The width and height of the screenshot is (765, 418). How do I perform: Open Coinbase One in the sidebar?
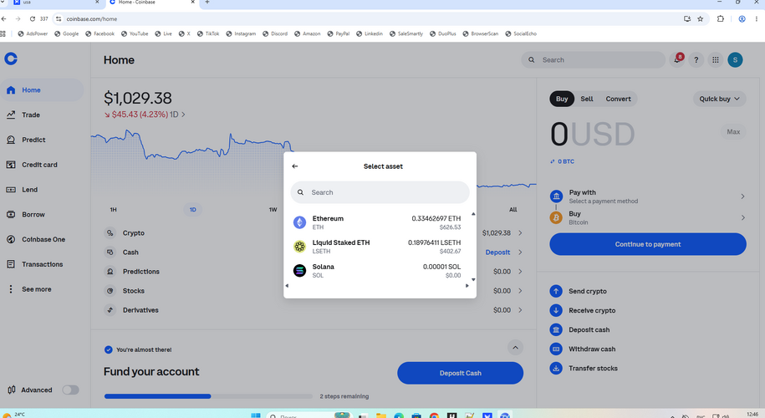(x=42, y=239)
